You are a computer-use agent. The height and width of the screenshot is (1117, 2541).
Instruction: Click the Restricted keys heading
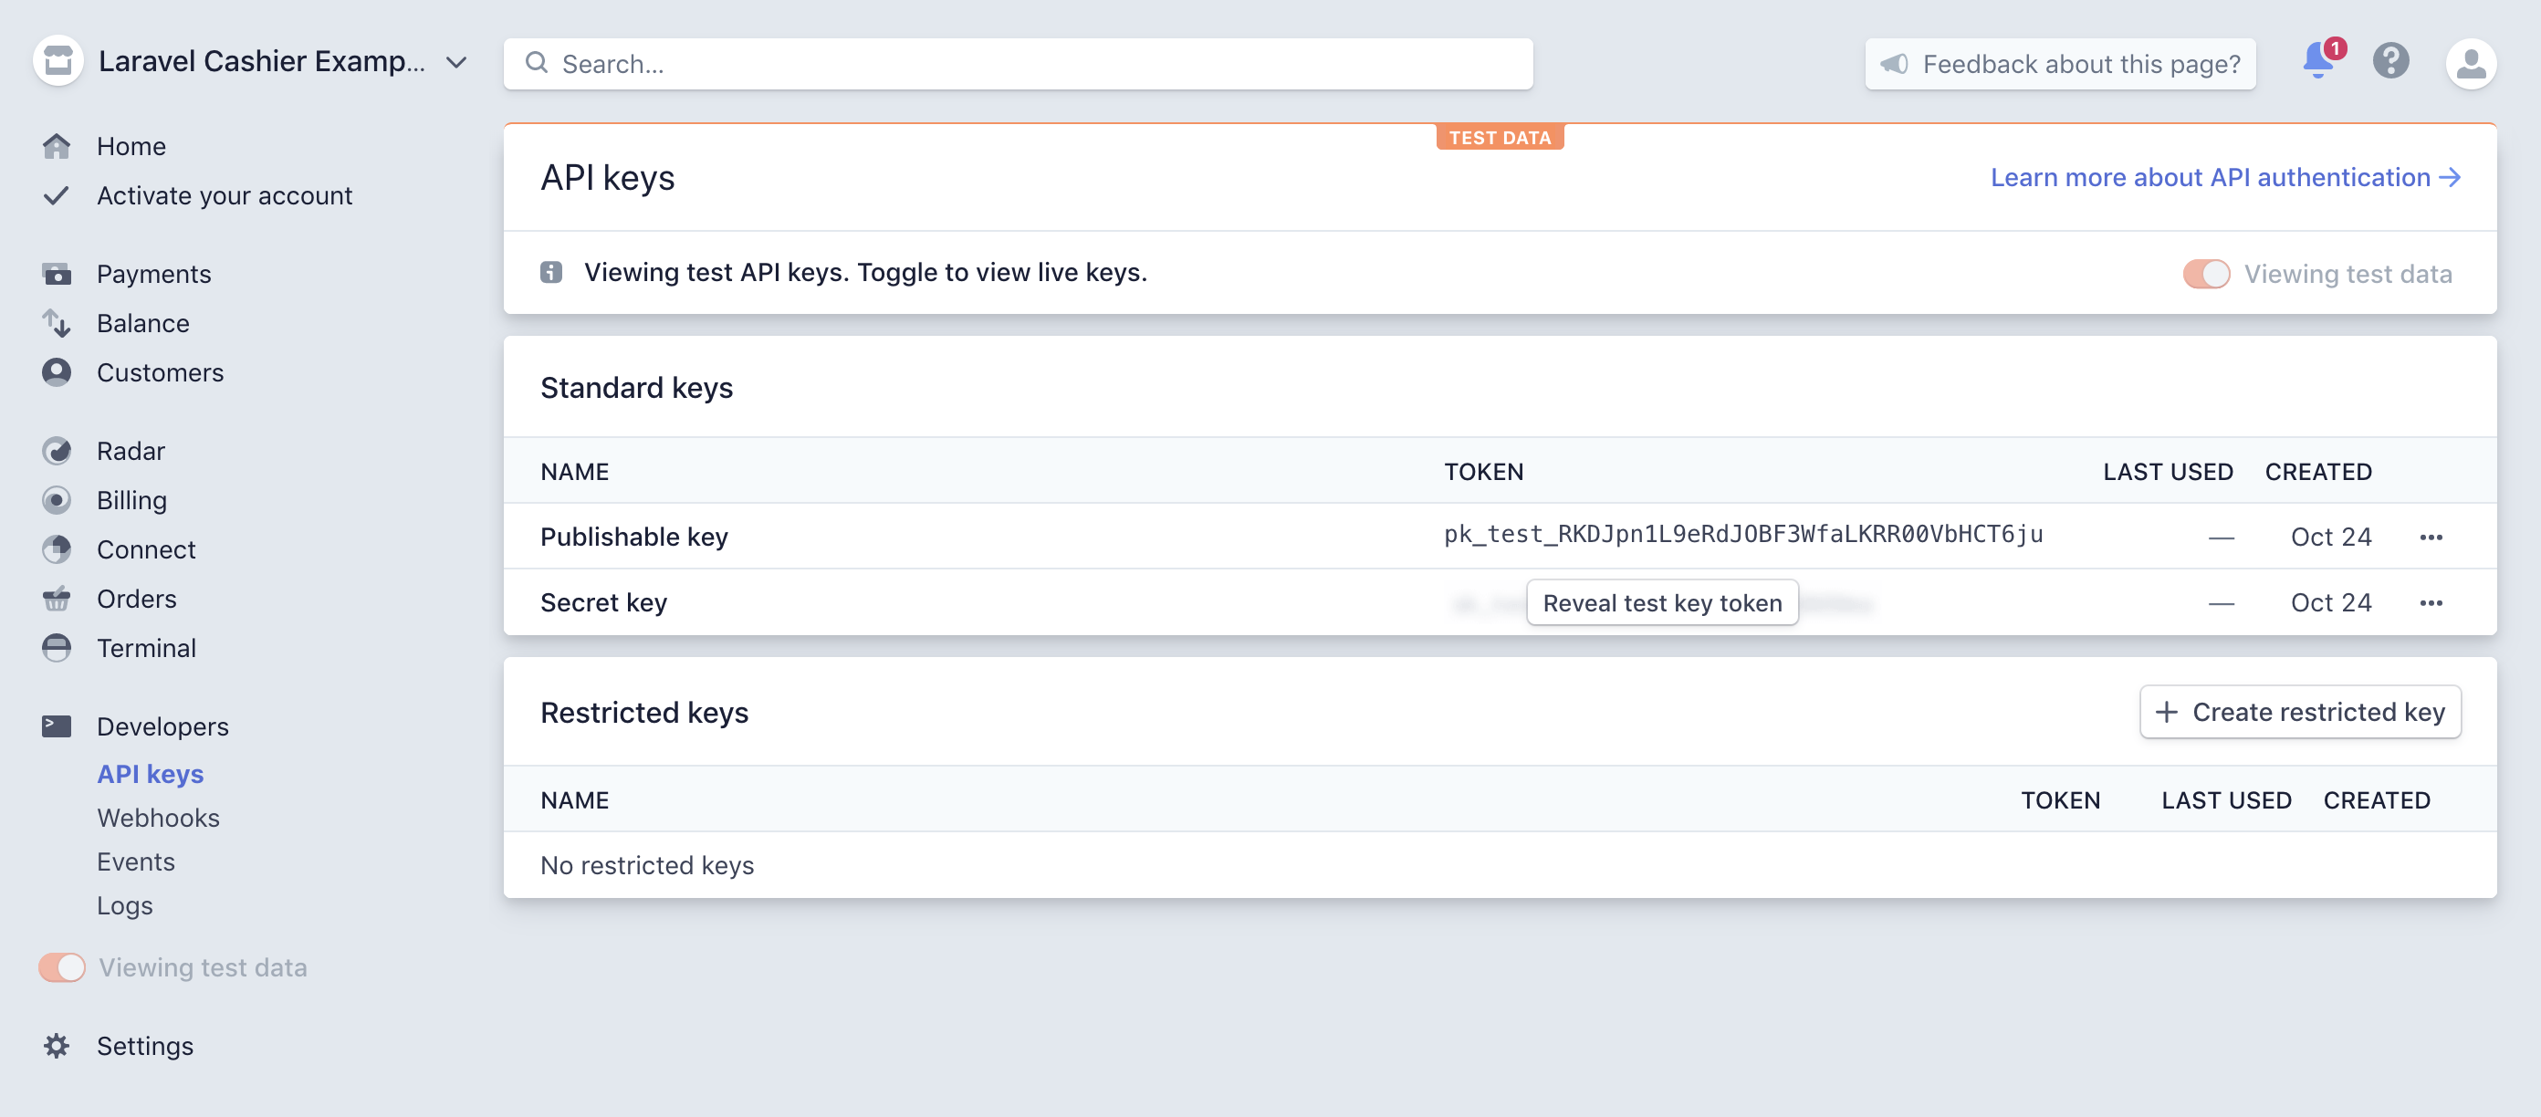click(644, 712)
